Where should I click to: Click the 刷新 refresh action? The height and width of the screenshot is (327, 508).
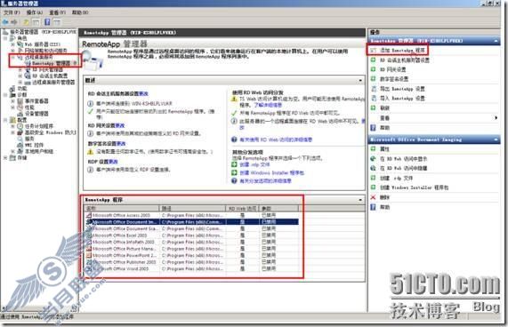tap(384, 108)
